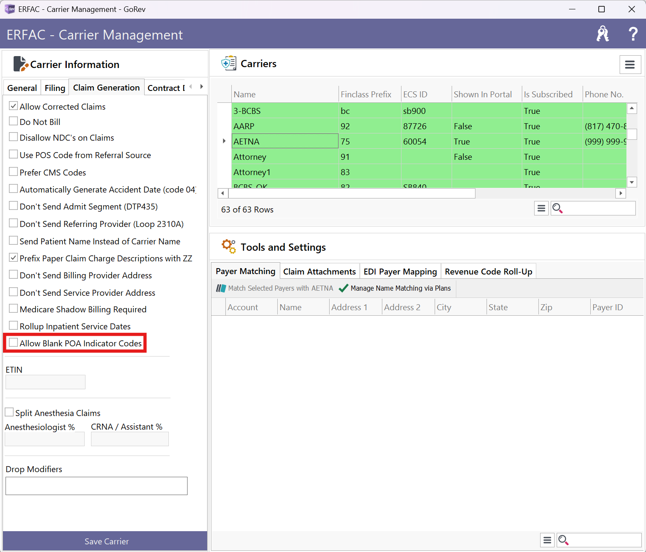Screen dimensions: 646x552
Task: Enable Don't Send Billing Provider Address
Action: [x=14, y=275]
